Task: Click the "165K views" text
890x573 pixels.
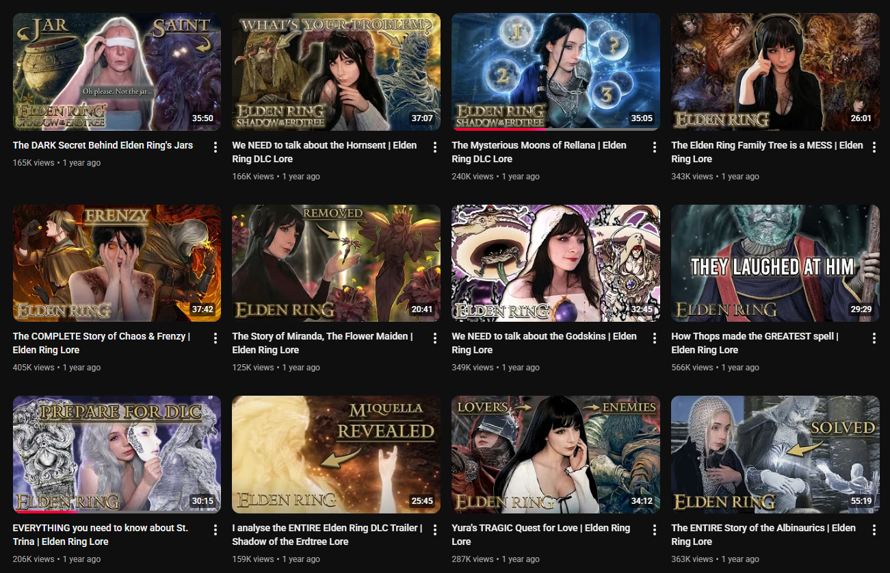Action: pos(34,163)
